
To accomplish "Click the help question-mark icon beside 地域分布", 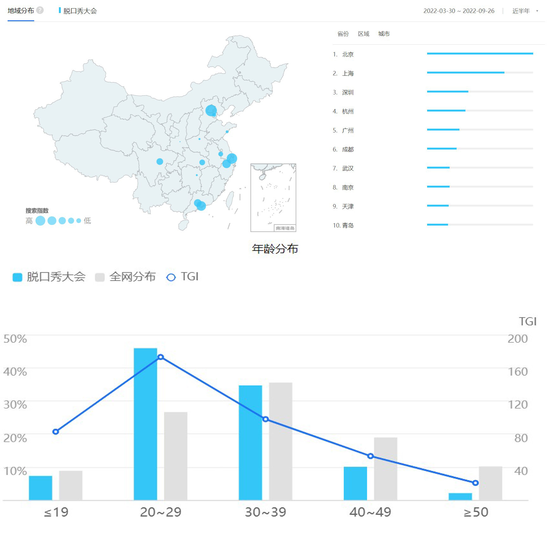I will coord(40,10).
